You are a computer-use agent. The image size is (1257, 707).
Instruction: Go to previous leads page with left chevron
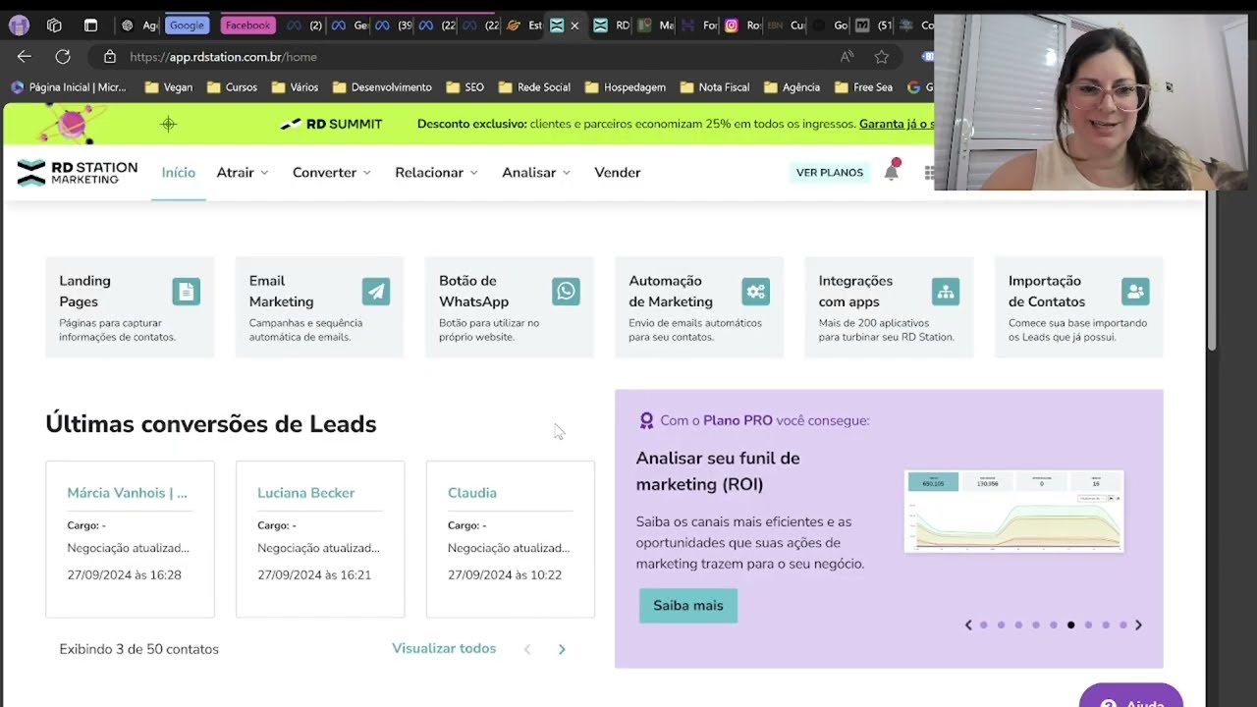pyautogui.click(x=527, y=649)
